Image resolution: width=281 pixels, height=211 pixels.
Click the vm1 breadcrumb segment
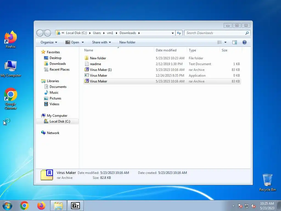coord(110,33)
